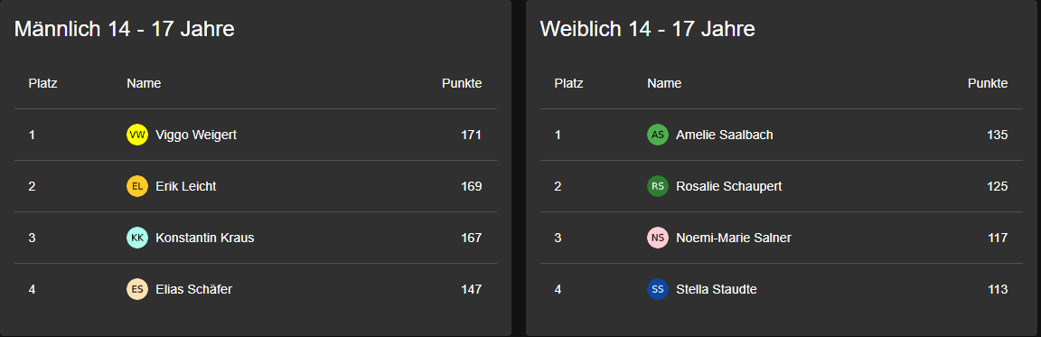Click Erik Leicht's orange EL avatar
This screenshot has height=337, width=1041.
(137, 186)
